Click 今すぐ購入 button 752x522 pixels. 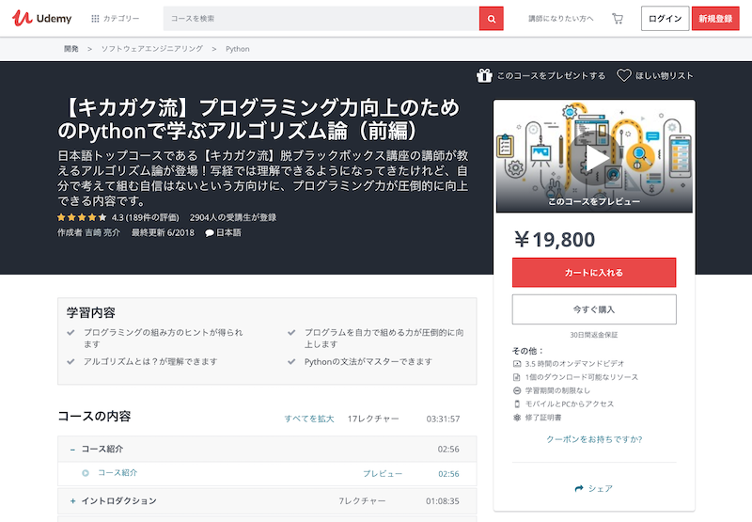click(594, 309)
